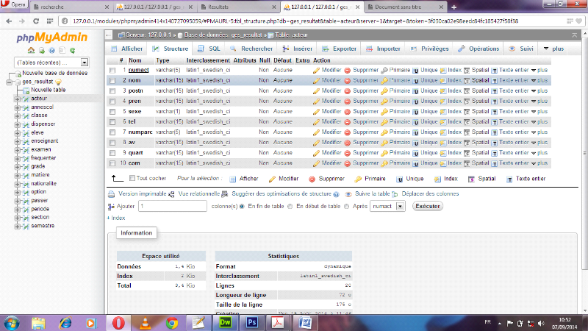Click the Exécuter button
Viewport: 588px width, 331px height.
428,207
